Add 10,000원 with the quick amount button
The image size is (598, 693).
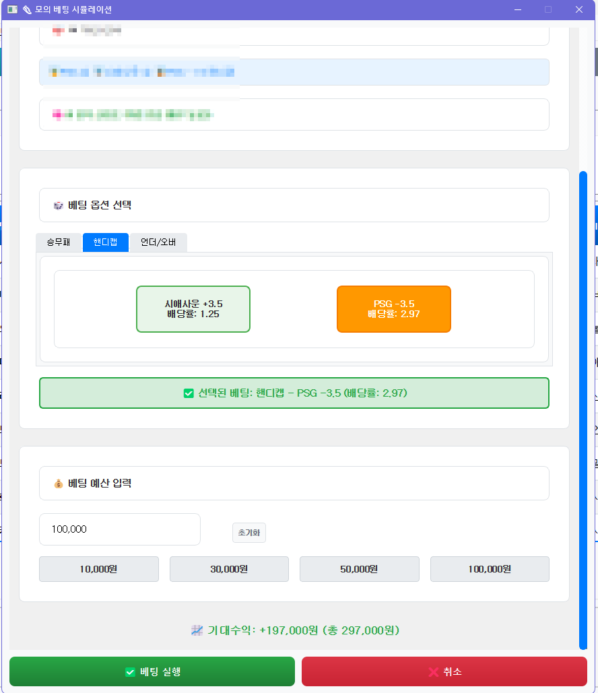(98, 569)
